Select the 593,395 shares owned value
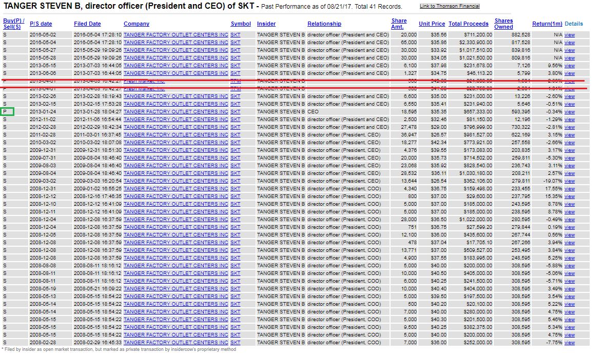The image size is (602, 356). (520, 112)
